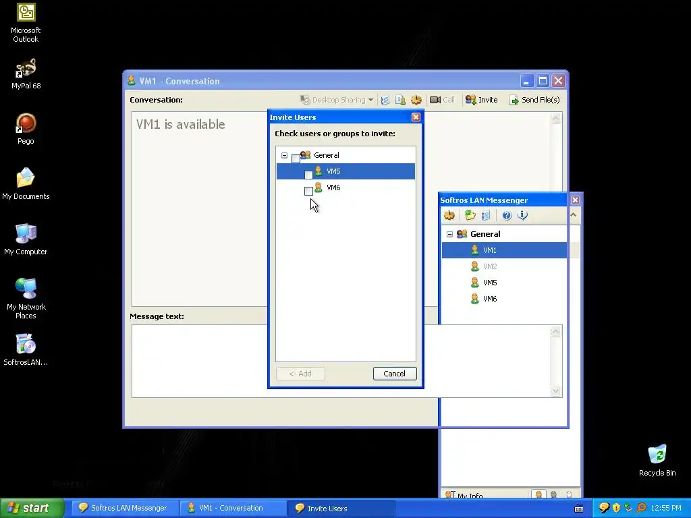Open Pego desktop shortcut
691x518 pixels.
tap(26, 129)
